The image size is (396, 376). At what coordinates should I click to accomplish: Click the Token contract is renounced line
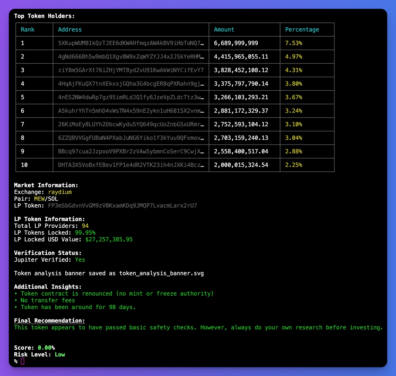tap(114, 294)
